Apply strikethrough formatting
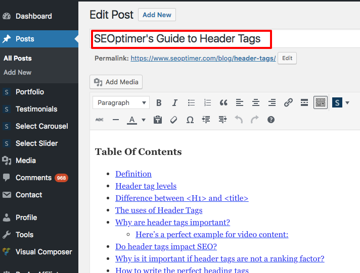Screen dimensions: 360x273 click(x=100, y=120)
